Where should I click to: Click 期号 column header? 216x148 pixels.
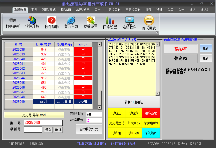(x=18, y=45)
